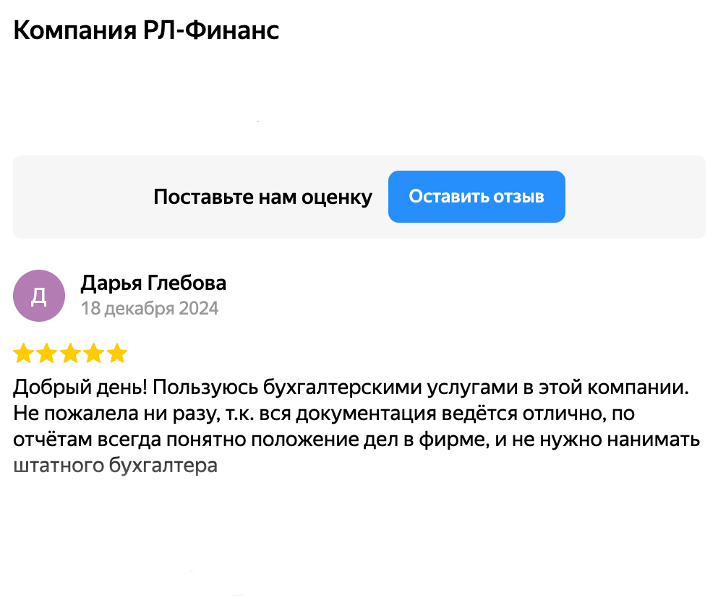The width and height of the screenshot is (718, 611).
Task: Expand truncated text "штатного бухгалтера"
Action: click(116, 466)
